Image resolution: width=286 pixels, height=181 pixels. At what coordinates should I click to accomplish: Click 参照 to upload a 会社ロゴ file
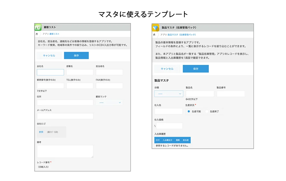pyautogui.click(x=41, y=132)
